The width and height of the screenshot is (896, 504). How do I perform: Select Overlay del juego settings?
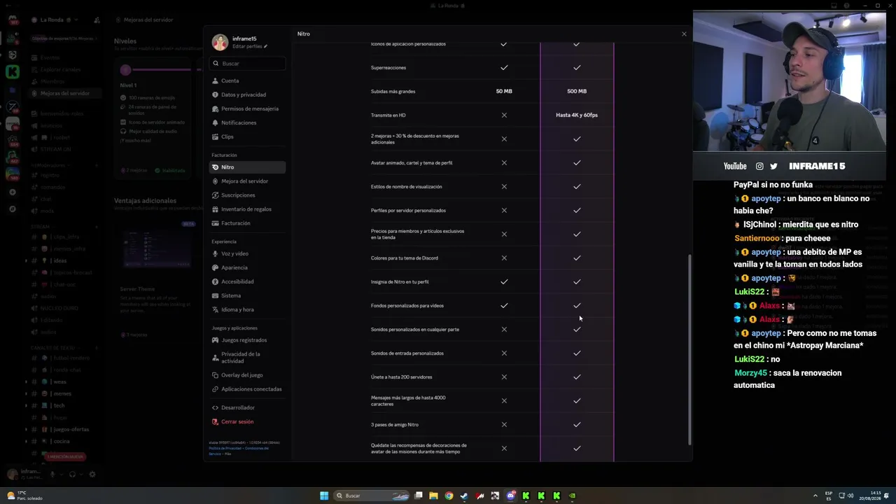247,375
